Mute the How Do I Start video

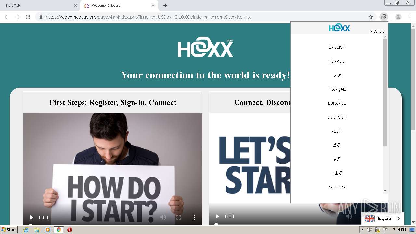click(x=163, y=217)
